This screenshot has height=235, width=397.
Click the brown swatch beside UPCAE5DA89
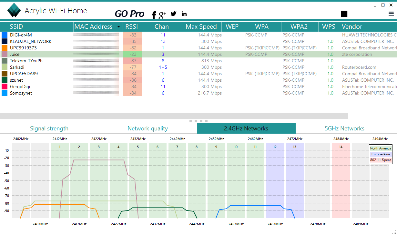(5, 74)
